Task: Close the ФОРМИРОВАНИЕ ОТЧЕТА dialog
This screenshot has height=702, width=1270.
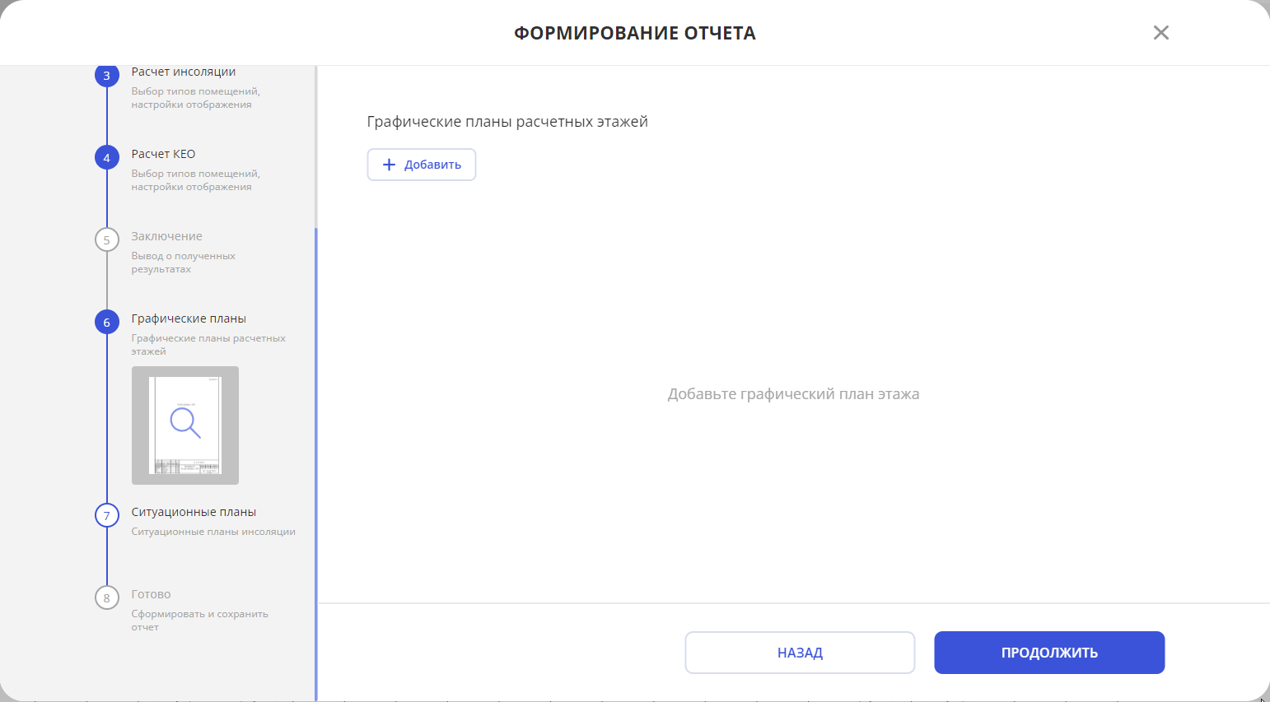Action: [1161, 32]
